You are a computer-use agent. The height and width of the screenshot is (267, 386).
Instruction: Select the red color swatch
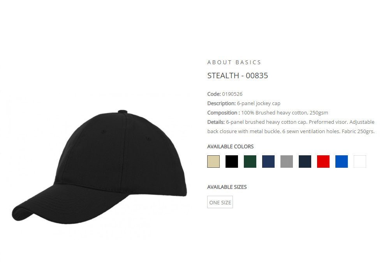pyautogui.click(x=323, y=162)
